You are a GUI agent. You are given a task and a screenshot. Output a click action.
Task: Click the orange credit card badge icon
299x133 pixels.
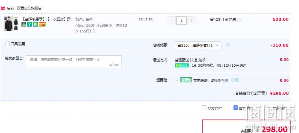coord(42,24)
